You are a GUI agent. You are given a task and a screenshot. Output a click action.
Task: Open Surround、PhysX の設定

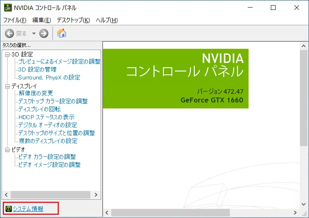pos(49,77)
